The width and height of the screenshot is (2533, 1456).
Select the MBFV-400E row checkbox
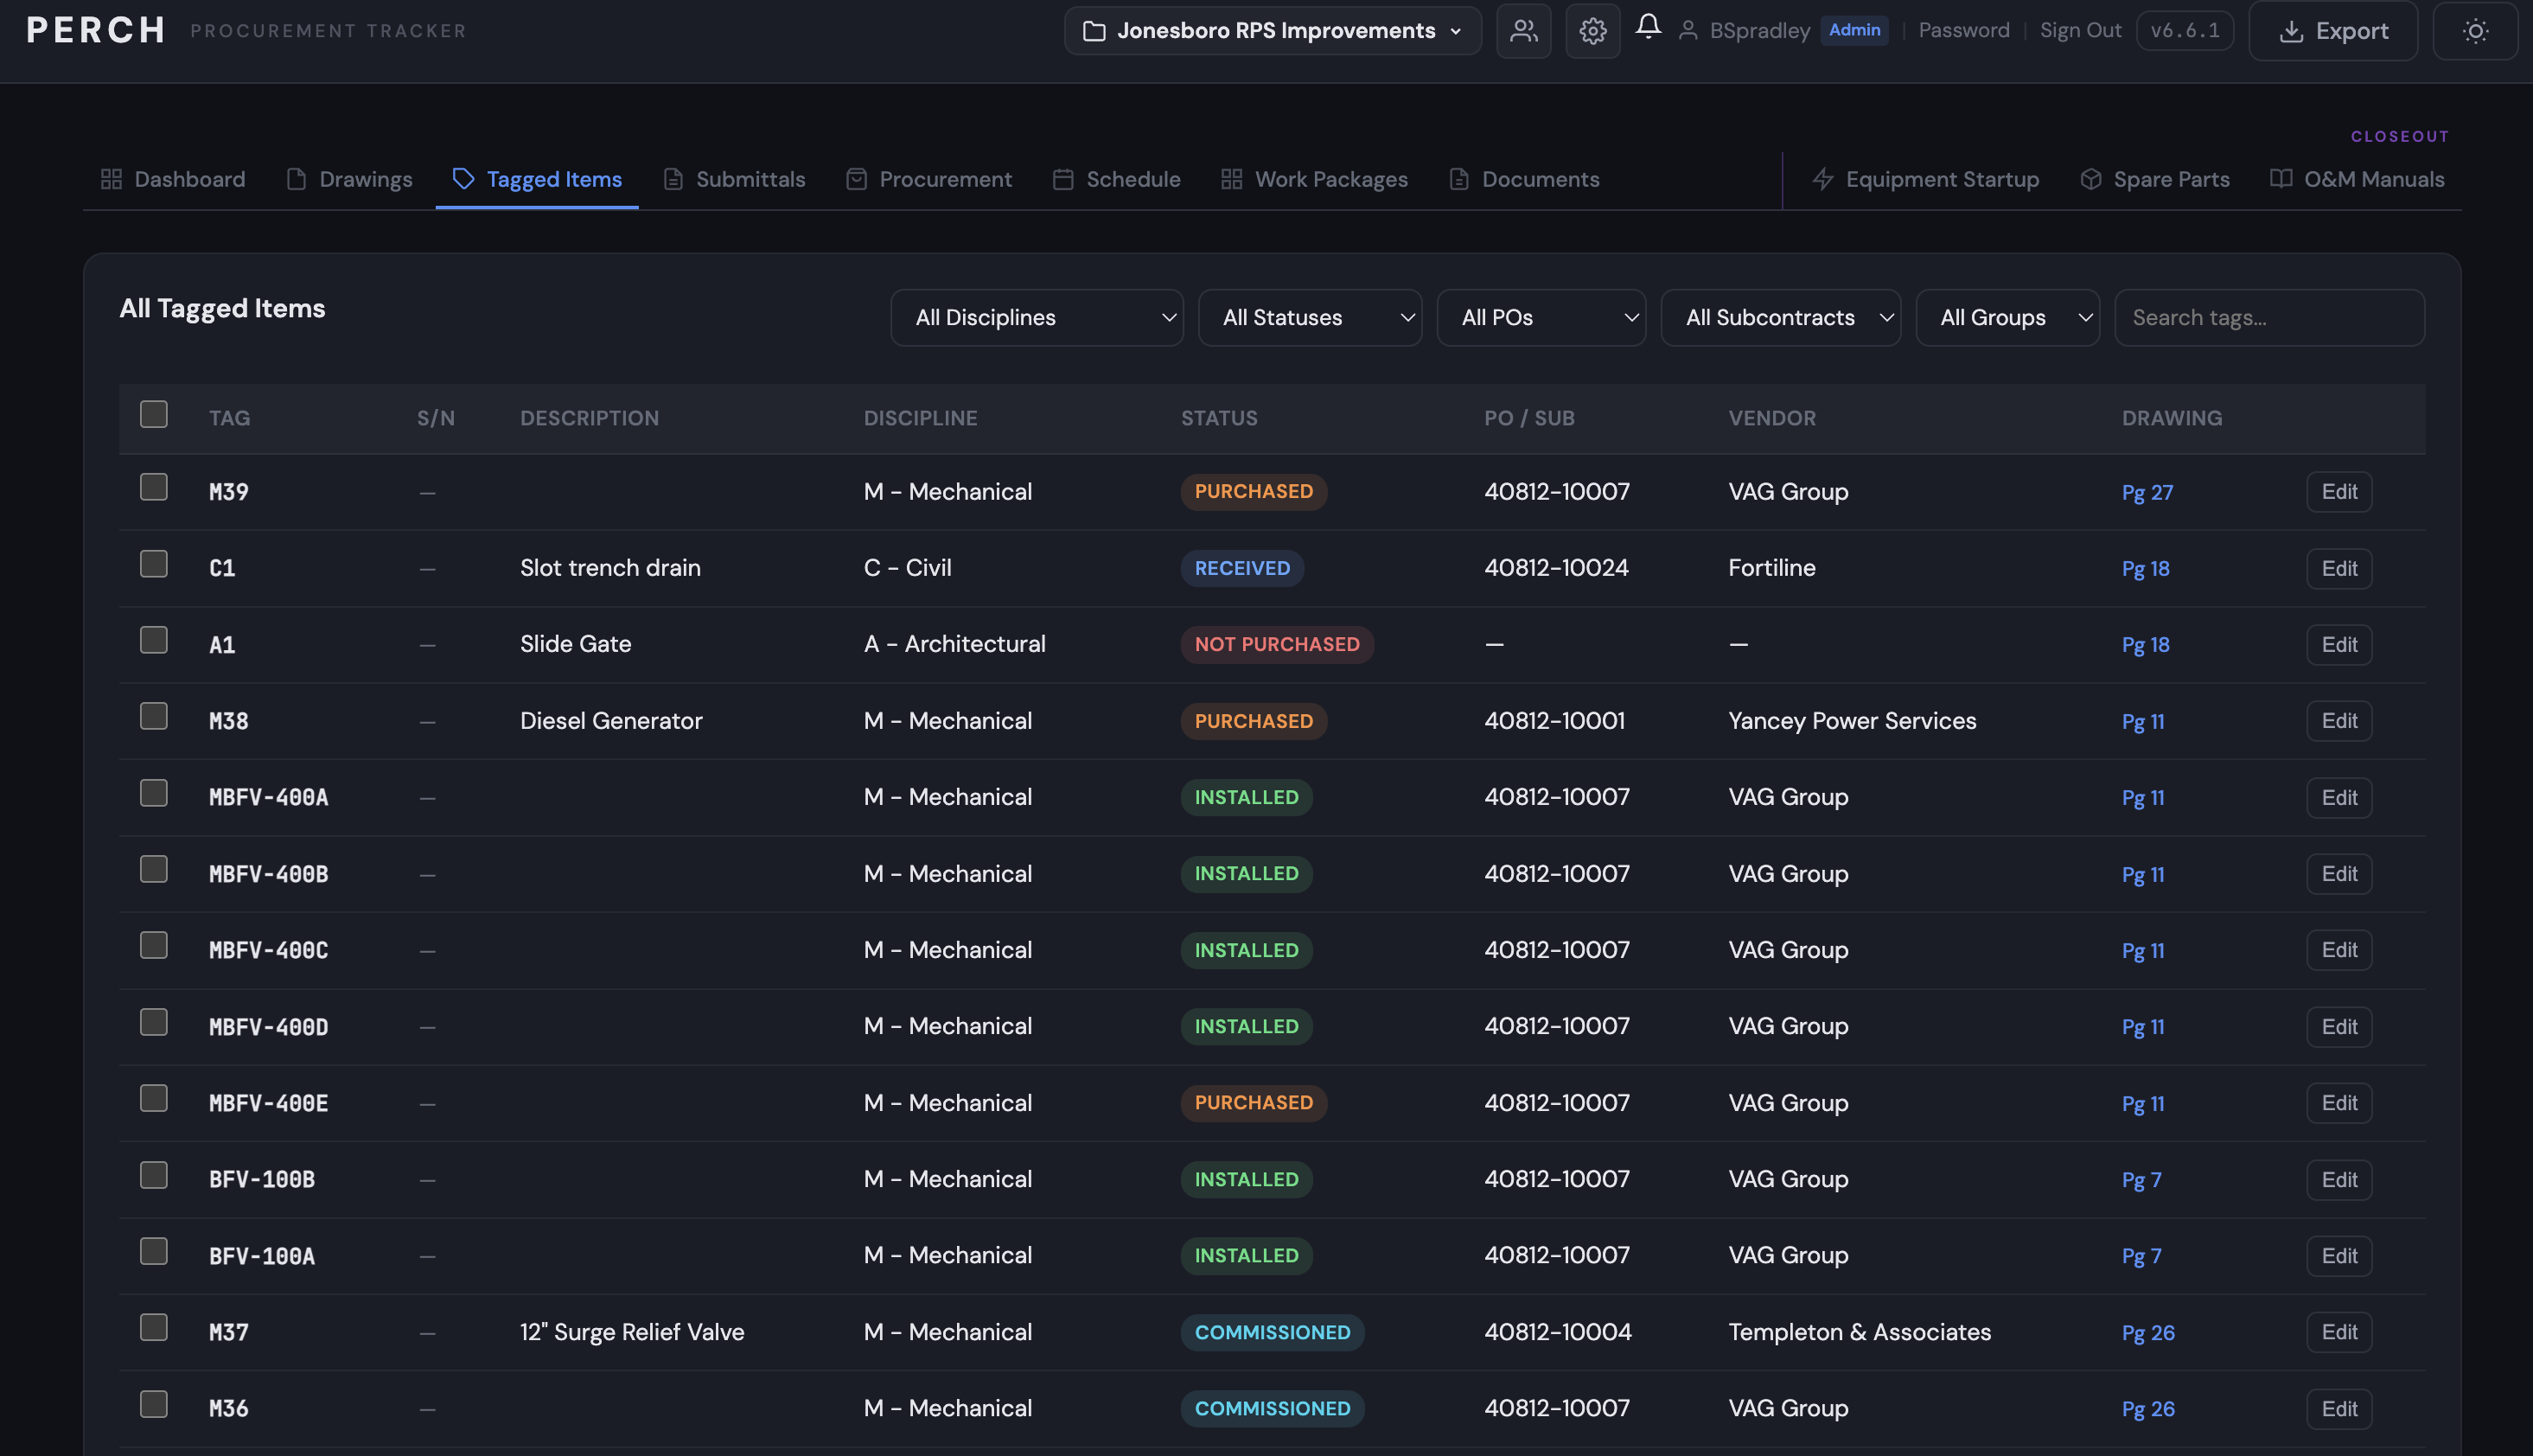point(154,1098)
